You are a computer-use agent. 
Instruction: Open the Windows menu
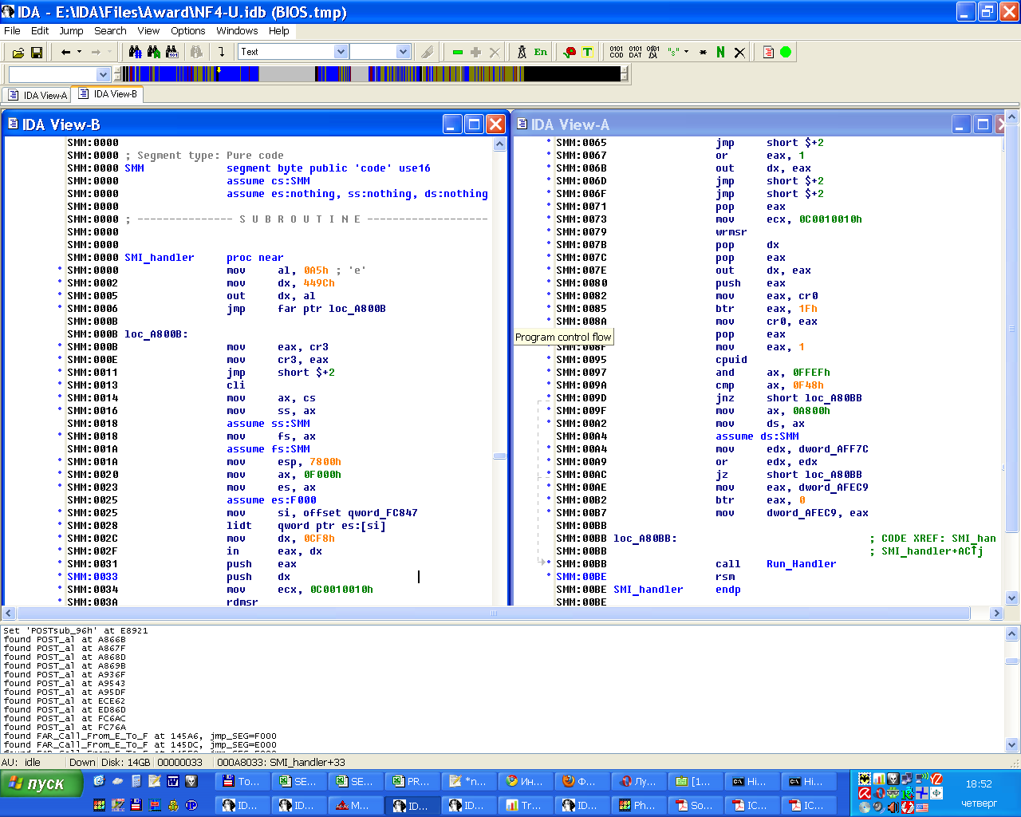click(237, 31)
